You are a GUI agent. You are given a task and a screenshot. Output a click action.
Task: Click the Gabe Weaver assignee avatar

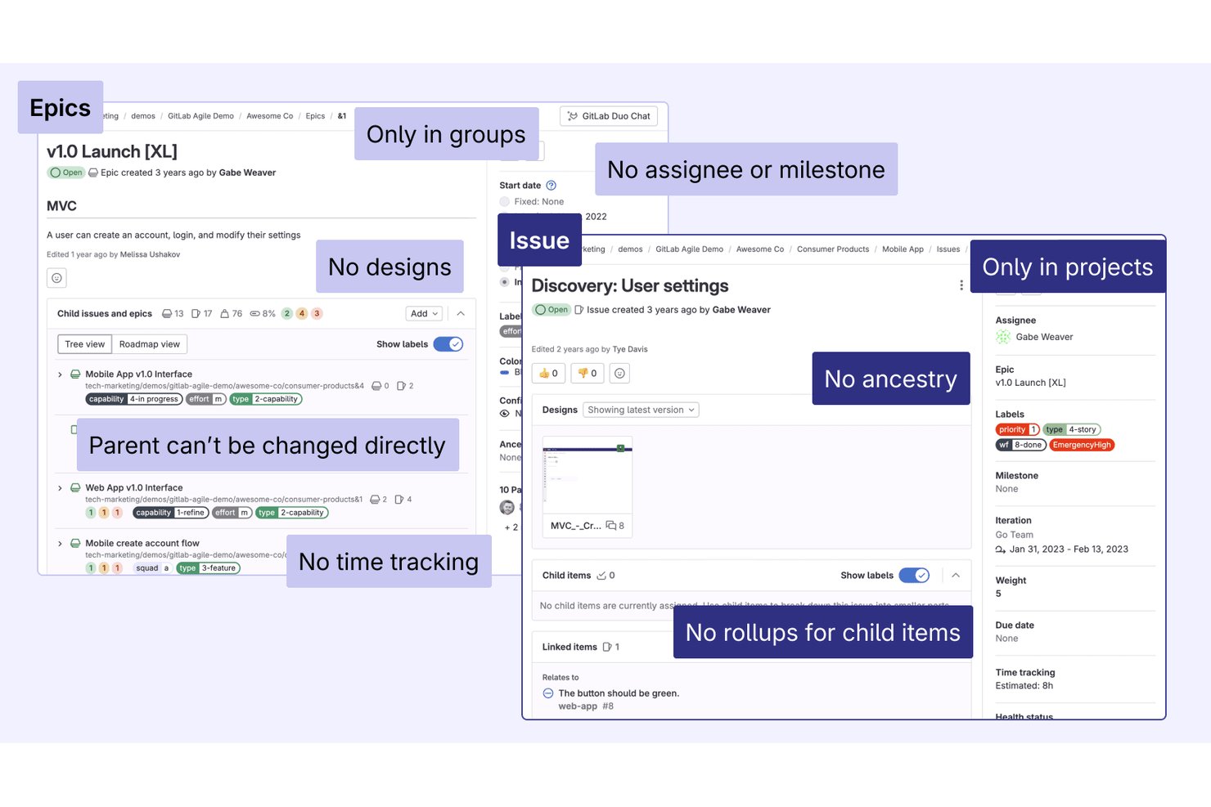[1003, 337]
